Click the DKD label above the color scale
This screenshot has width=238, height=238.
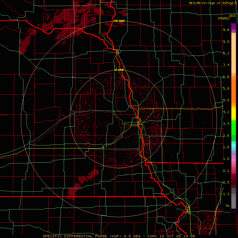[x=232, y=16]
